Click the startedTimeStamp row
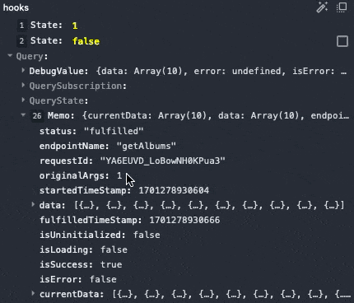This screenshot has width=354, height=303. [124, 190]
